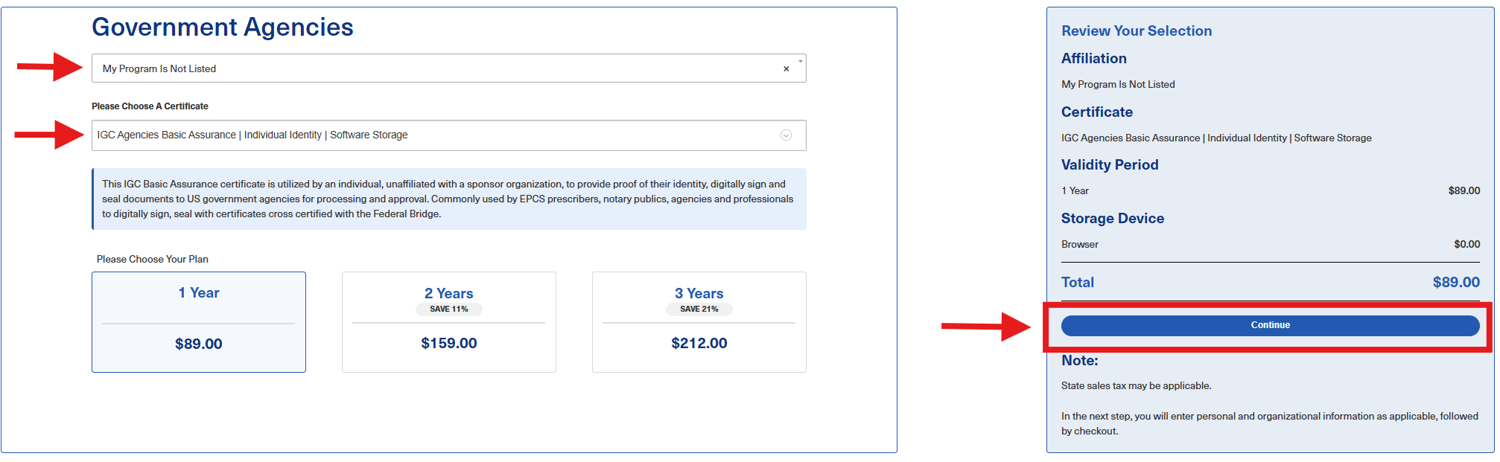
Task: Click the Government Agencies heading
Action: 223,27
